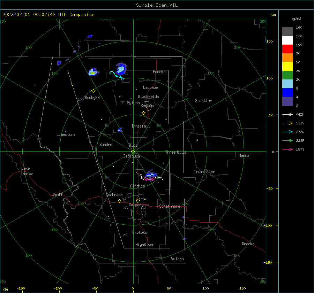Click the yellow 50 color swatch
This screenshot has height=293, width=314.
pyautogui.click(x=287, y=67)
